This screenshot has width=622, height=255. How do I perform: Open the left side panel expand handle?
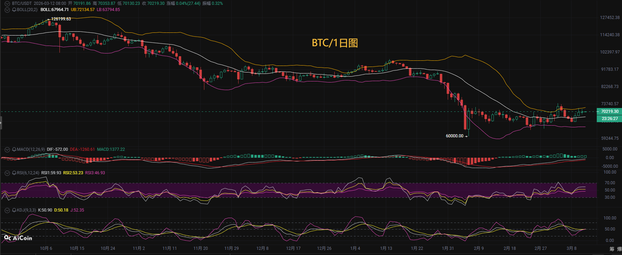point(1,123)
